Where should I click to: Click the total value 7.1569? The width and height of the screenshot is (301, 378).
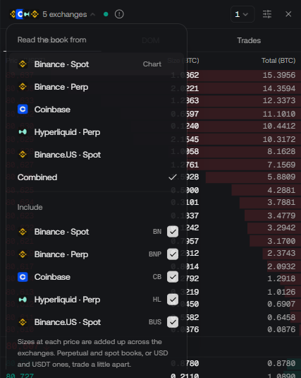click(281, 165)
